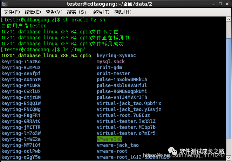Click keyring-AeSfpf entry
Screen dimensions: 232x162
coord(21,73)
